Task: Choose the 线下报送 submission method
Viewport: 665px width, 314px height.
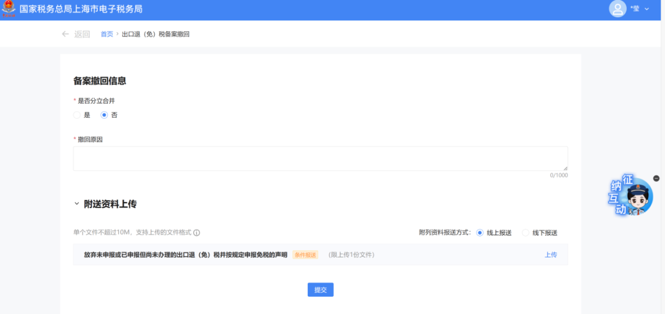Action: [526, 233]
